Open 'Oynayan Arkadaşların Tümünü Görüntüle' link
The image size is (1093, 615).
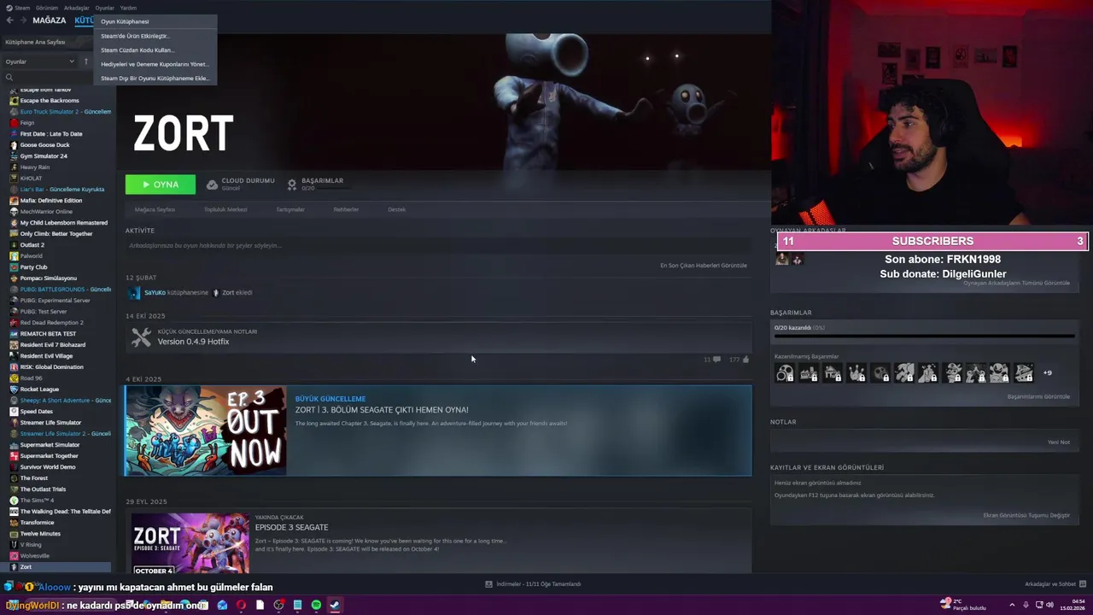pos(1016,283)
